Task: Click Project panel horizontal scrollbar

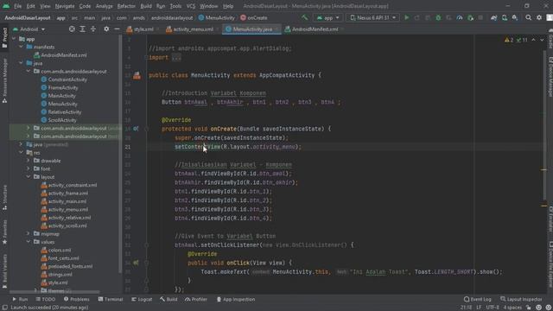Action: click(54, 292)
